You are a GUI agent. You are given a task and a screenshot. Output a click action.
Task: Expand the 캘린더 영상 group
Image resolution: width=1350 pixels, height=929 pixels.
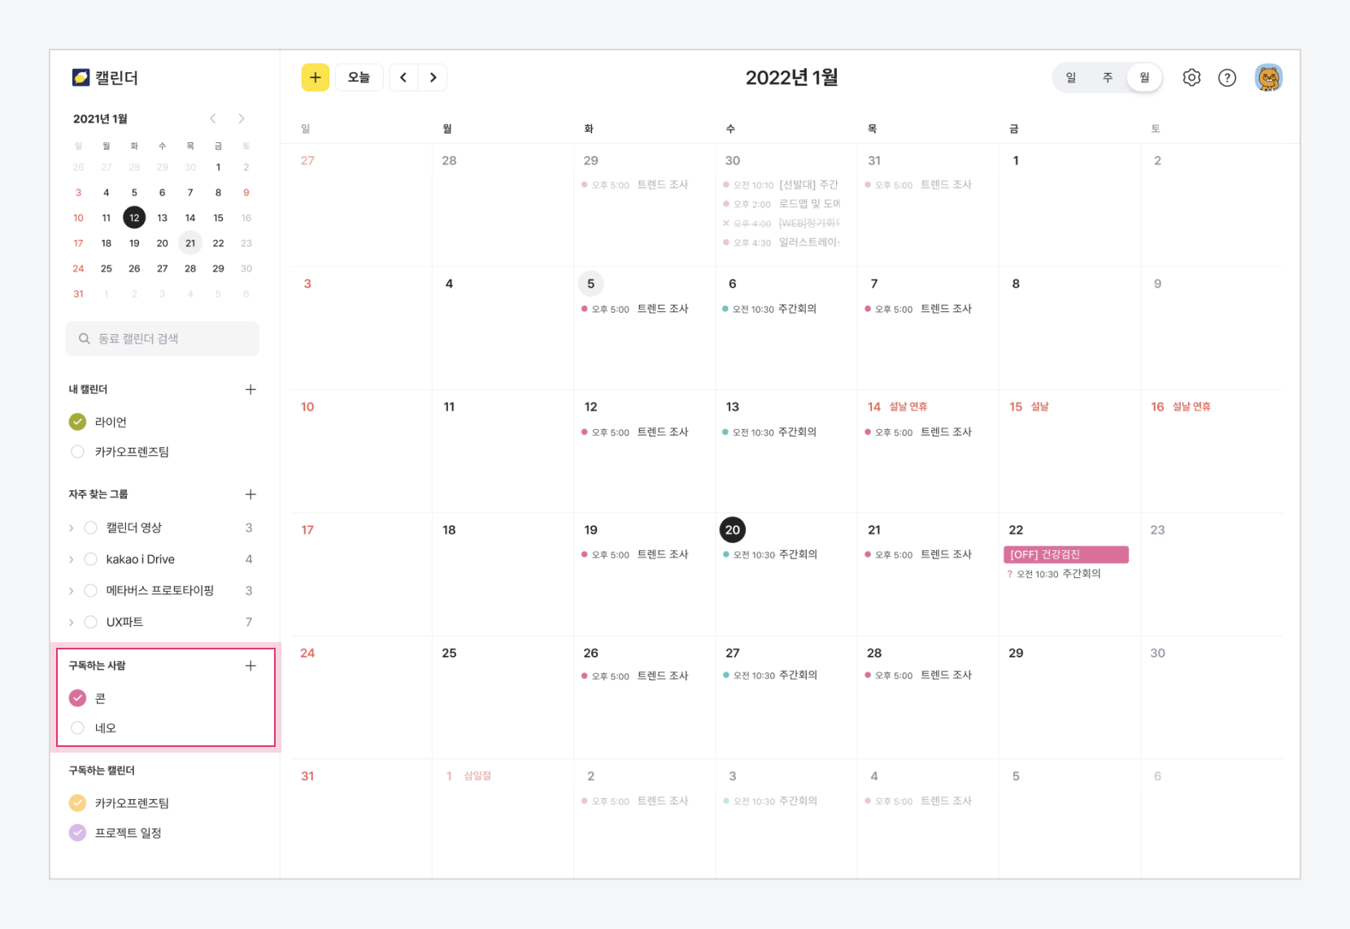[x=72, y=528]
